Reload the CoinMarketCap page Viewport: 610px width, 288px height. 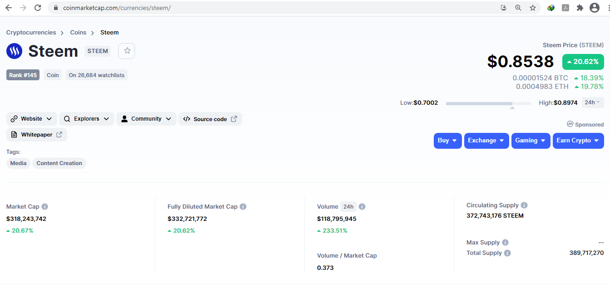pos(38,8)
